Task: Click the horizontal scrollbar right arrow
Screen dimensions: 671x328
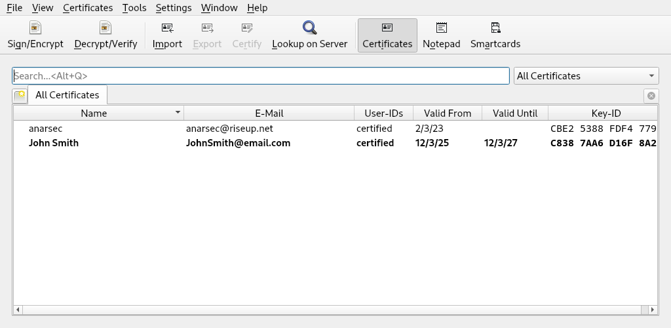Action: tap(653, 310)
